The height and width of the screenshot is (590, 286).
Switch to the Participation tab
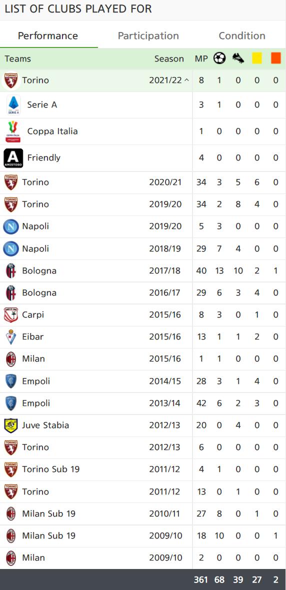point(148,35)
